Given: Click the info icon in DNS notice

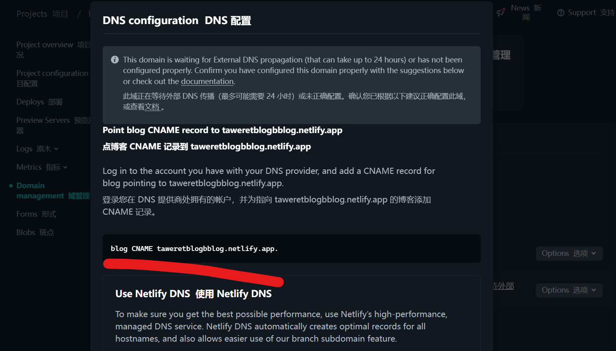Looking at the screenshot, I should click(115, 60).
